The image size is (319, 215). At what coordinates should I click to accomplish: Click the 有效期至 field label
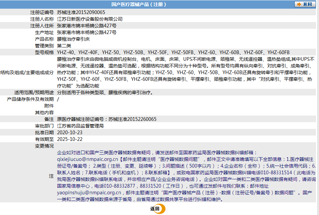[x=44, y=139]
